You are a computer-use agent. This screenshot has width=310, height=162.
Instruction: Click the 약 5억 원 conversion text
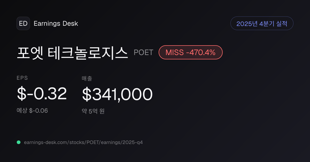[x=93, y=111]
